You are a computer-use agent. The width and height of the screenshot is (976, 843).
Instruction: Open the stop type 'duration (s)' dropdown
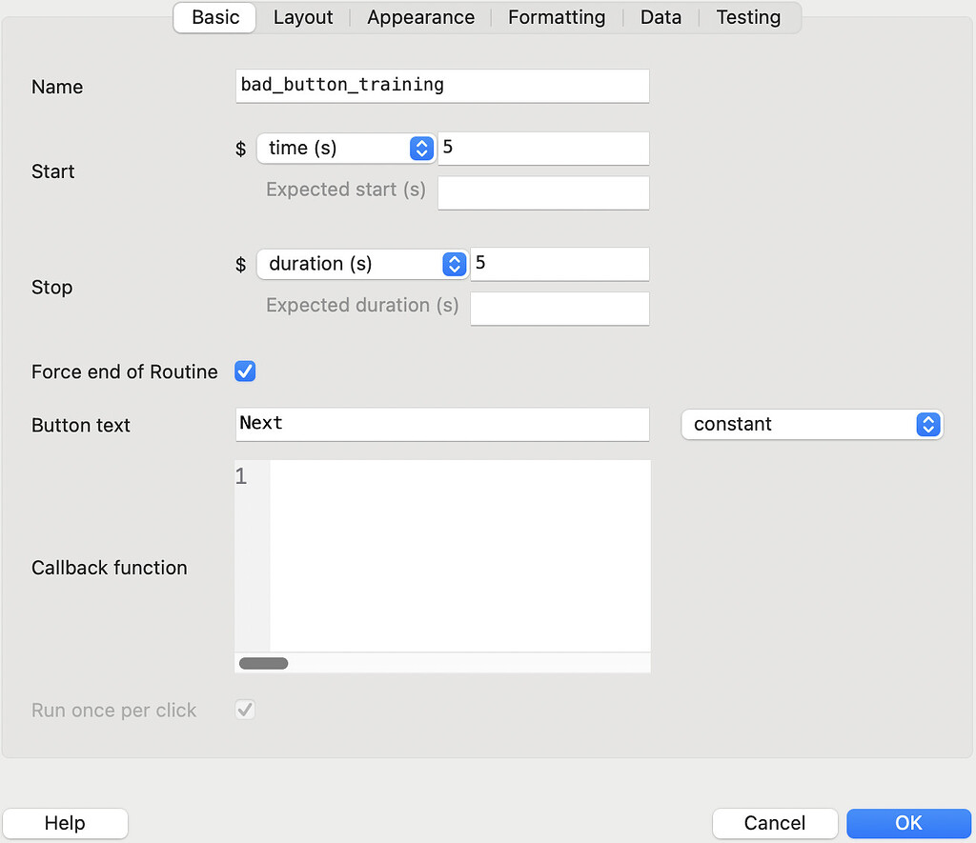[x=361, y=264]
